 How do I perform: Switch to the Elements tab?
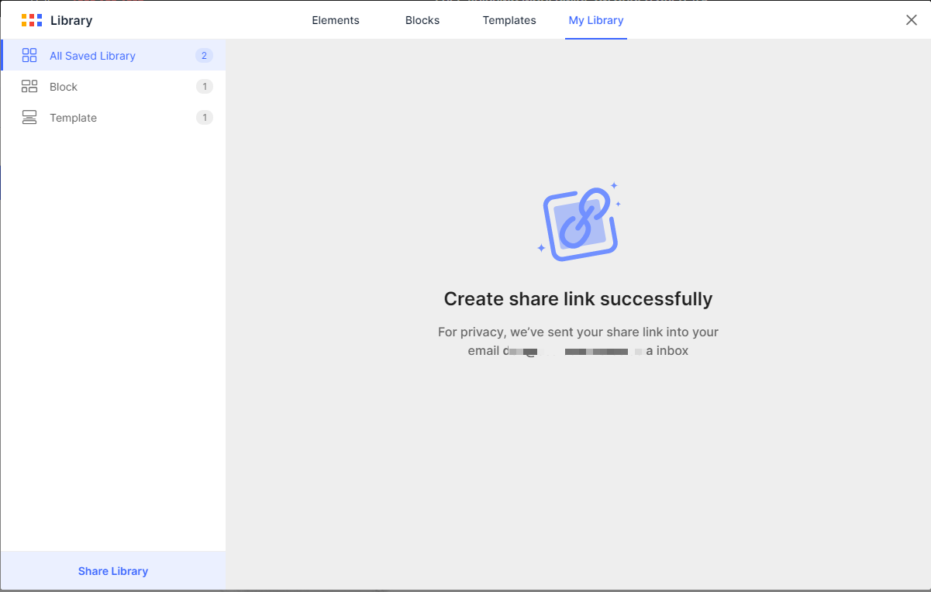pos(336,20)
